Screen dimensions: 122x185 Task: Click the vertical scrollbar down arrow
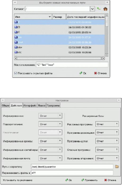pyautogui.click(x=107, y=55)
